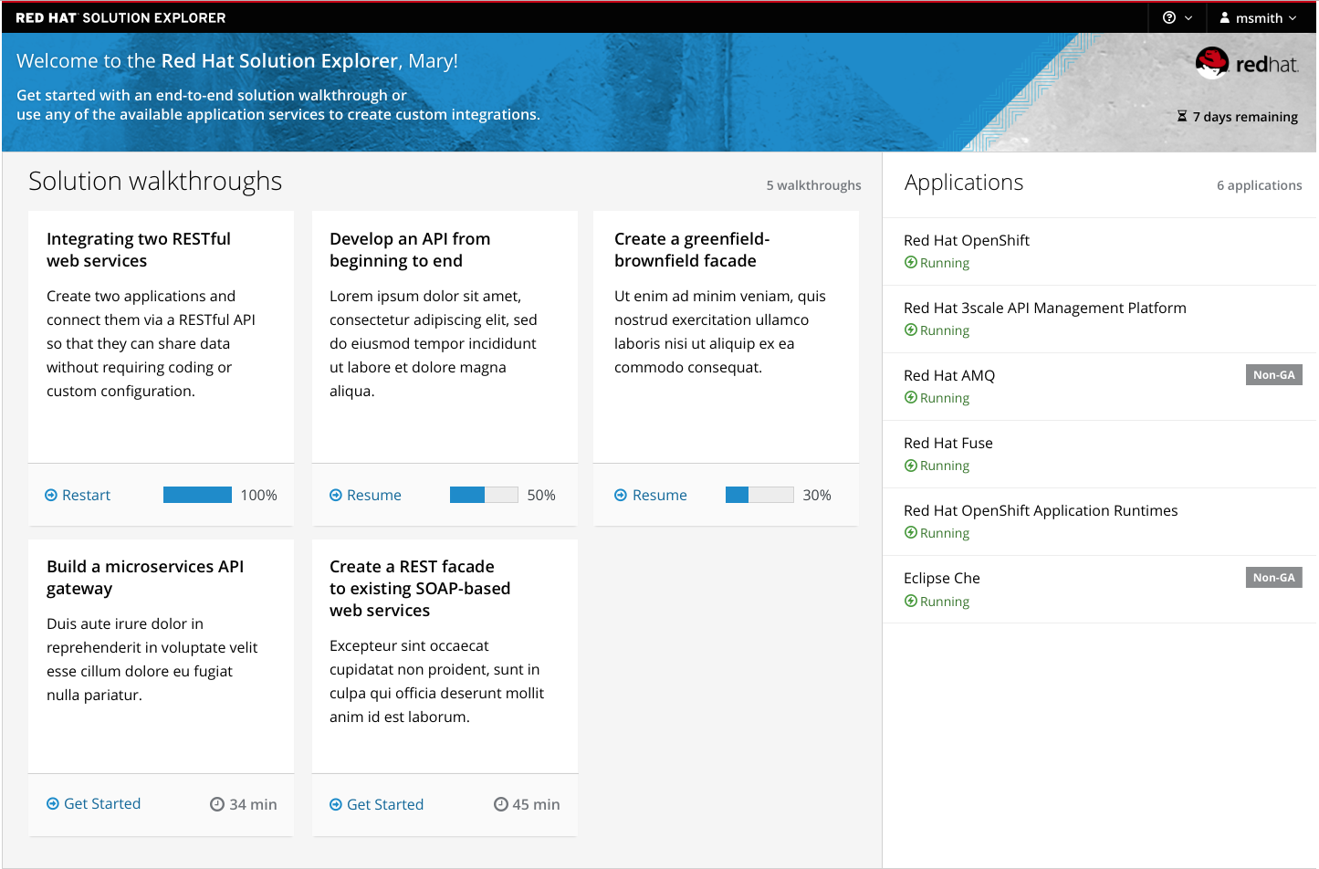Open Red Hat OpenShift Application Runtimes title

pos(1041,510)
